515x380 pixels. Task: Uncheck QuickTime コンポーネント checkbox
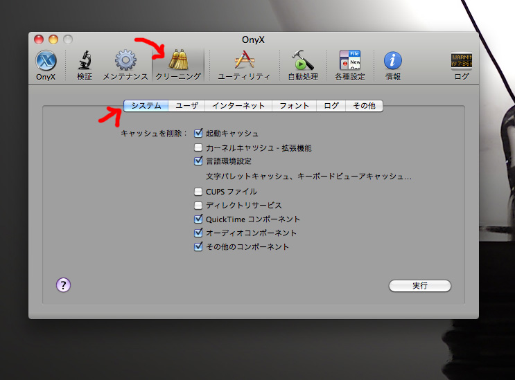click(x=198, y=219)
